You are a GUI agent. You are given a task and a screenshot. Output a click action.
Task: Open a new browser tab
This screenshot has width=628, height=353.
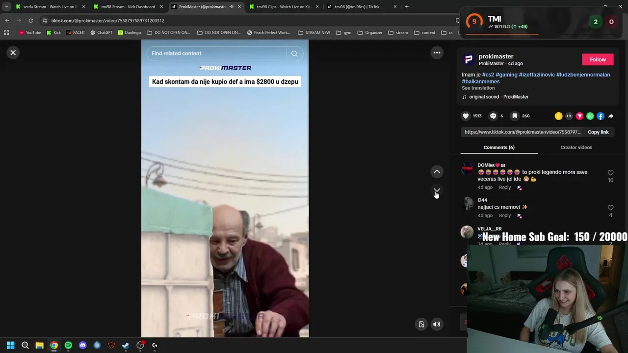pos(407,7)
